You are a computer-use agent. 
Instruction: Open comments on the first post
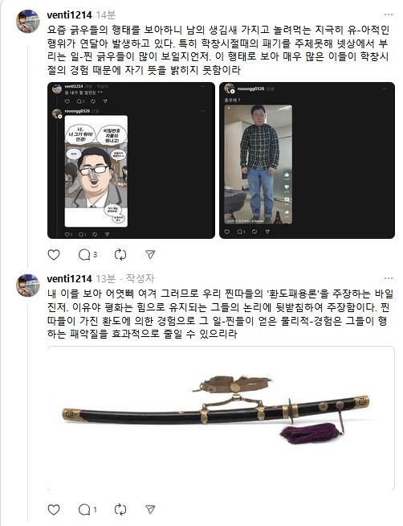[x=84, y=255]
